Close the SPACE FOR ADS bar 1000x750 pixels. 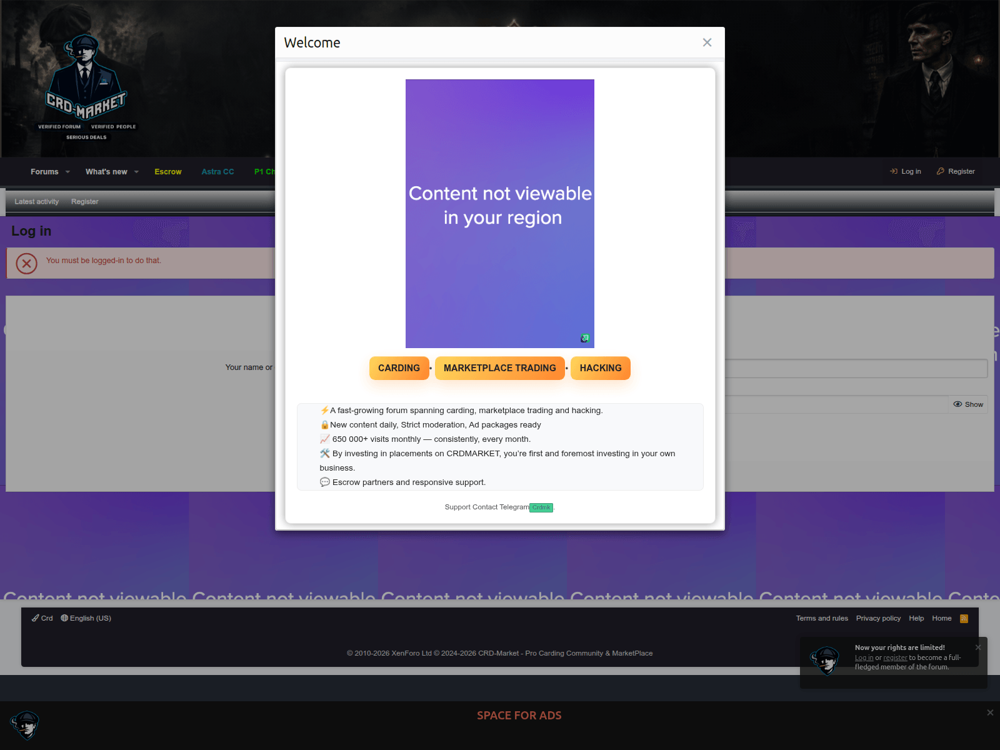click(990, 712)
